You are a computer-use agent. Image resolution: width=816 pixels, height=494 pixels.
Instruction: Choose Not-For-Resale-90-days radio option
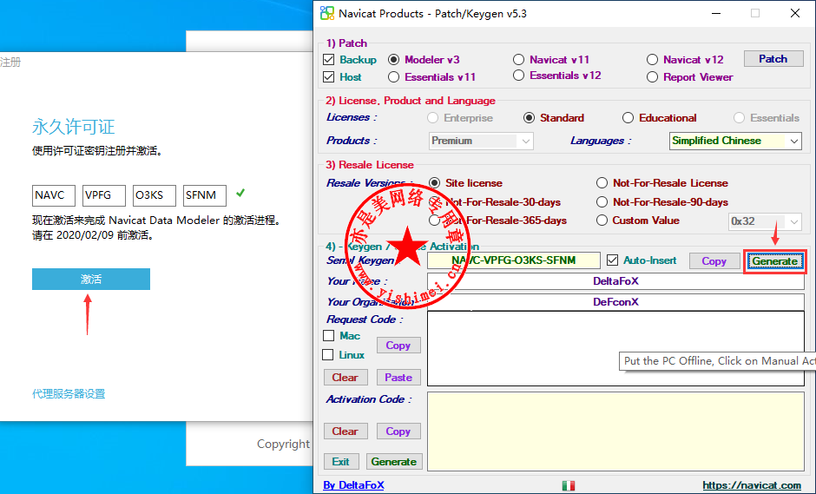[x=602, y=202]
